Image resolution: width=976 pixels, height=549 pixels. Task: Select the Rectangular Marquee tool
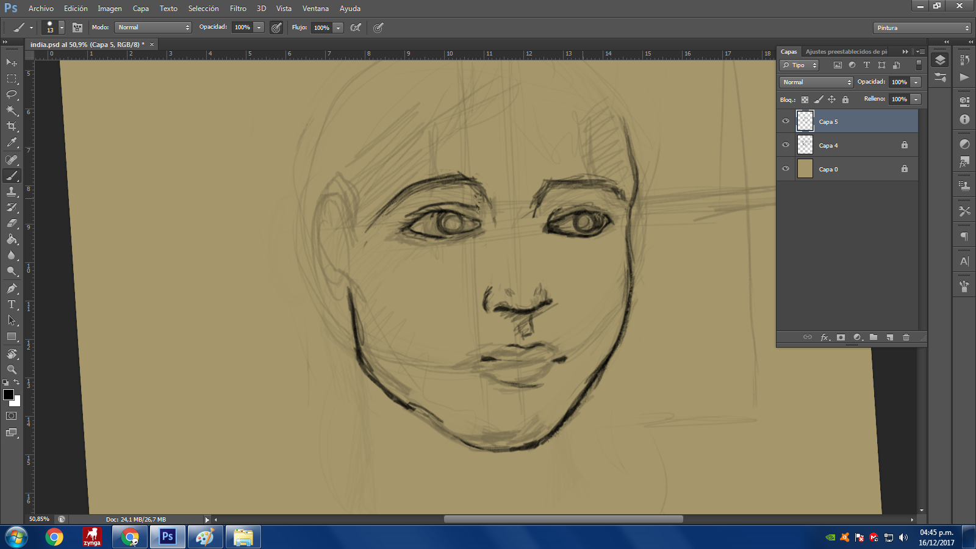(x=12, y=79)
